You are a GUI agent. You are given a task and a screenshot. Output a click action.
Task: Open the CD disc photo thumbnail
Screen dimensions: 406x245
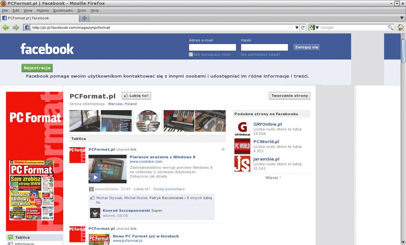pos(148,121)
